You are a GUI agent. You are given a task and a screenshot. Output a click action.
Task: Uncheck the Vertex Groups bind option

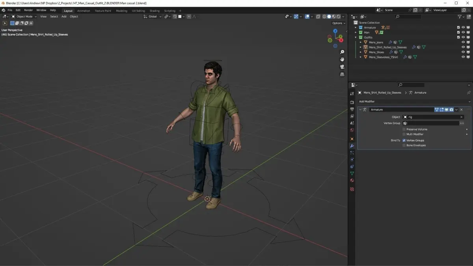pyautogui.click(x=404, y=140)
